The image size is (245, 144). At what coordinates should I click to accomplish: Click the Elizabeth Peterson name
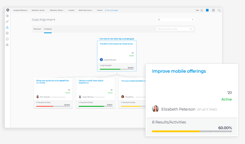point(178,109)
